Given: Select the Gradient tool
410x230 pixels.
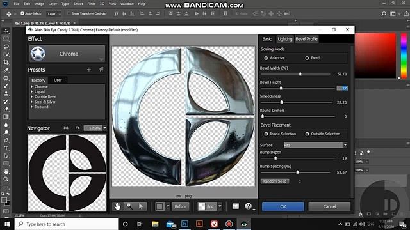Looking at the screenshot, I should pyautogui.click(x=6, y=117).
